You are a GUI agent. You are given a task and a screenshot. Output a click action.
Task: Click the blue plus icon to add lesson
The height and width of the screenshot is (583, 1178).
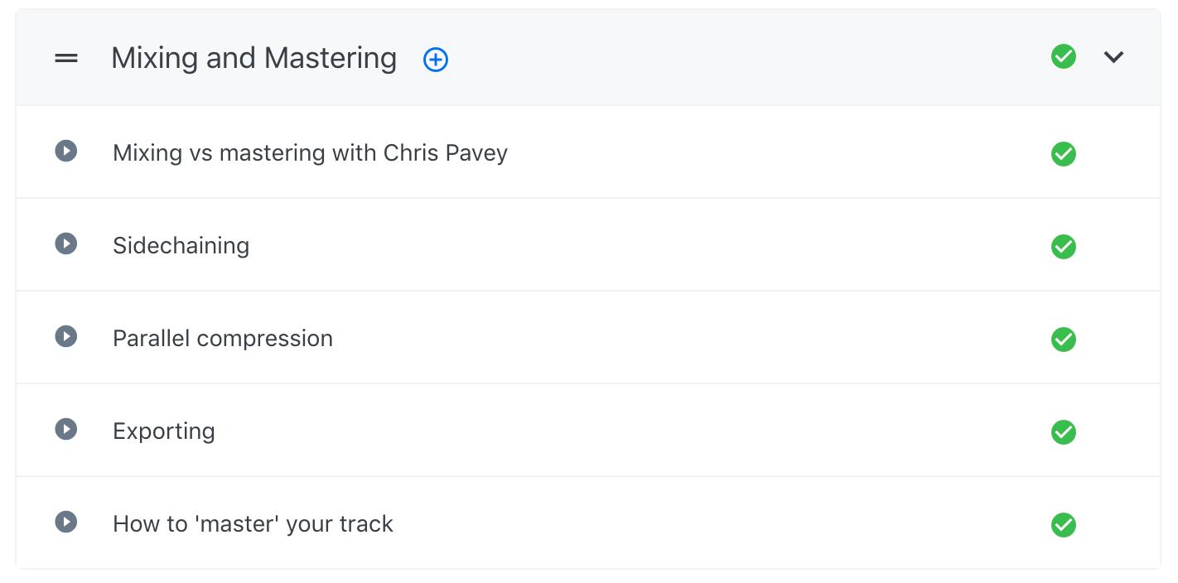tap(436, 60)
